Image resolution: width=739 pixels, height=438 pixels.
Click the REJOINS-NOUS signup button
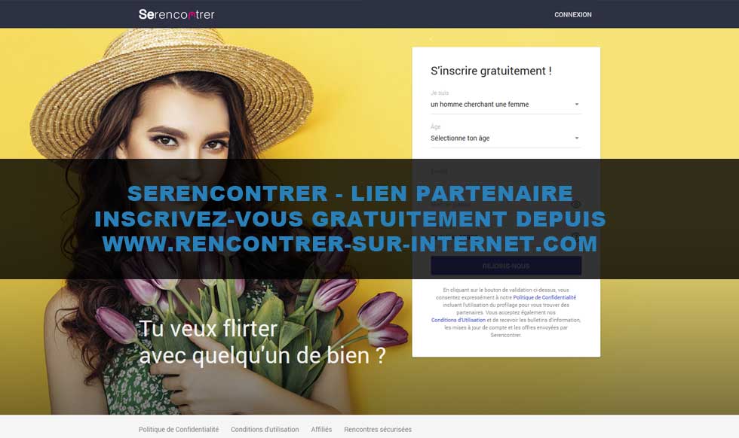[506, 266]
